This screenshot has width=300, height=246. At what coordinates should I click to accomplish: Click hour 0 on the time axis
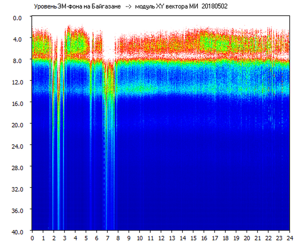point(32,238)
